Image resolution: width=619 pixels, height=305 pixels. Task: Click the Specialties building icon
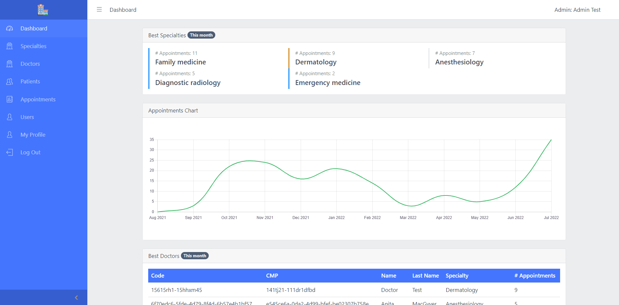10,46
